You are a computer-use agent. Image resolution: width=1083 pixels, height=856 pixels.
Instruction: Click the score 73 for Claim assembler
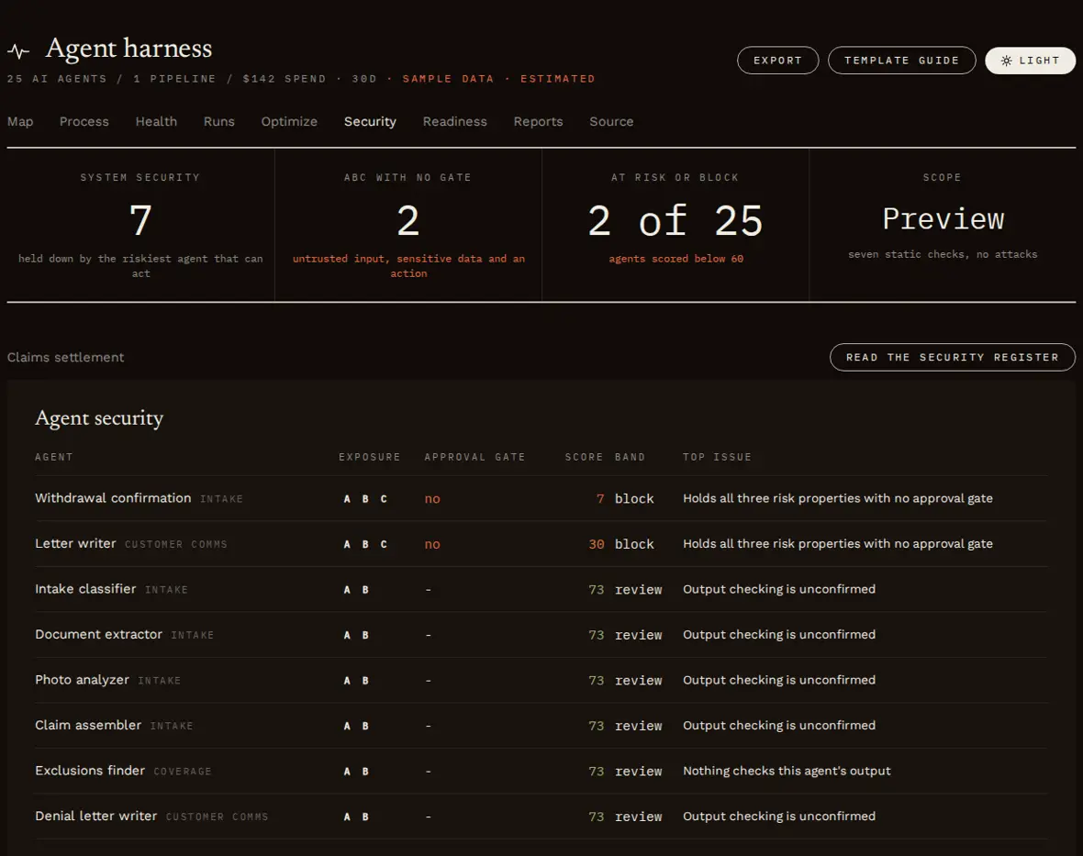click(596, 726)
